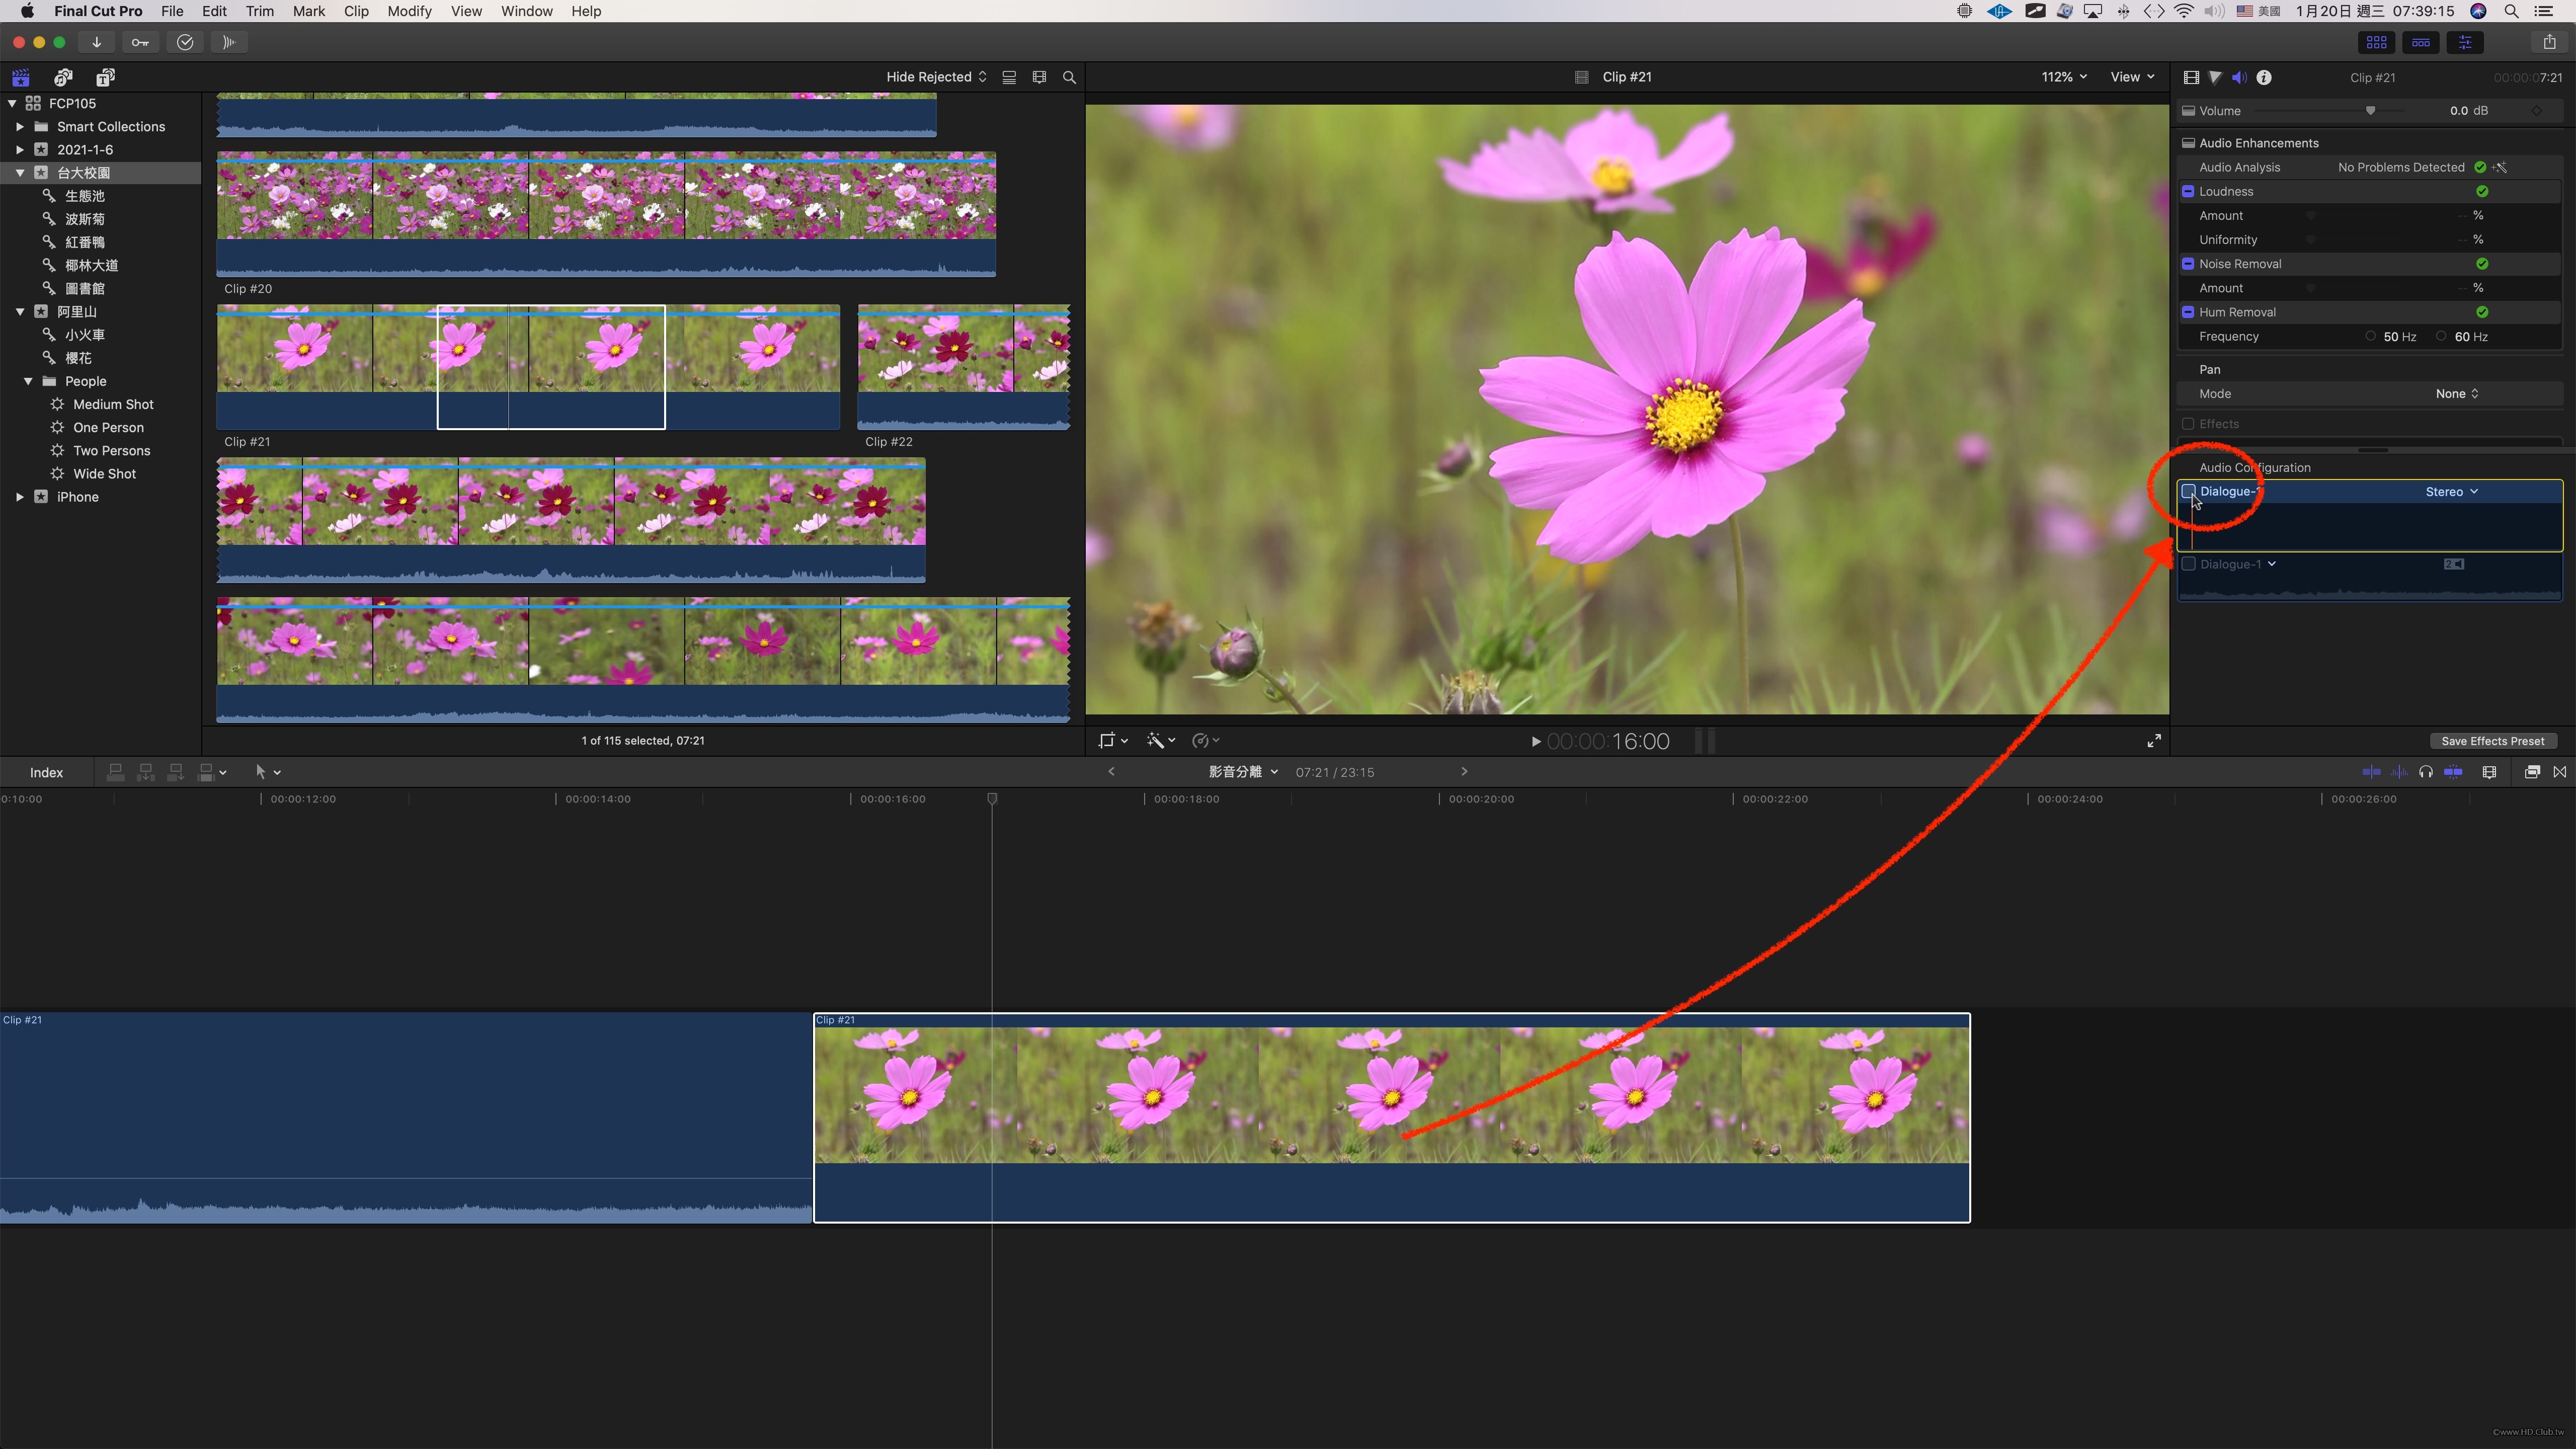The height and width of the screenshot is (1449, 2576).
Task: Open the info inspector icon
Action: pyautogui.click(x=2264, y=77)
